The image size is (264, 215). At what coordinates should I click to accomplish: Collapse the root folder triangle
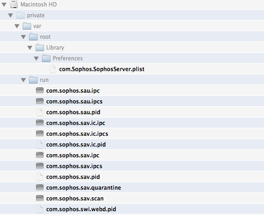(x=24, y=37)
